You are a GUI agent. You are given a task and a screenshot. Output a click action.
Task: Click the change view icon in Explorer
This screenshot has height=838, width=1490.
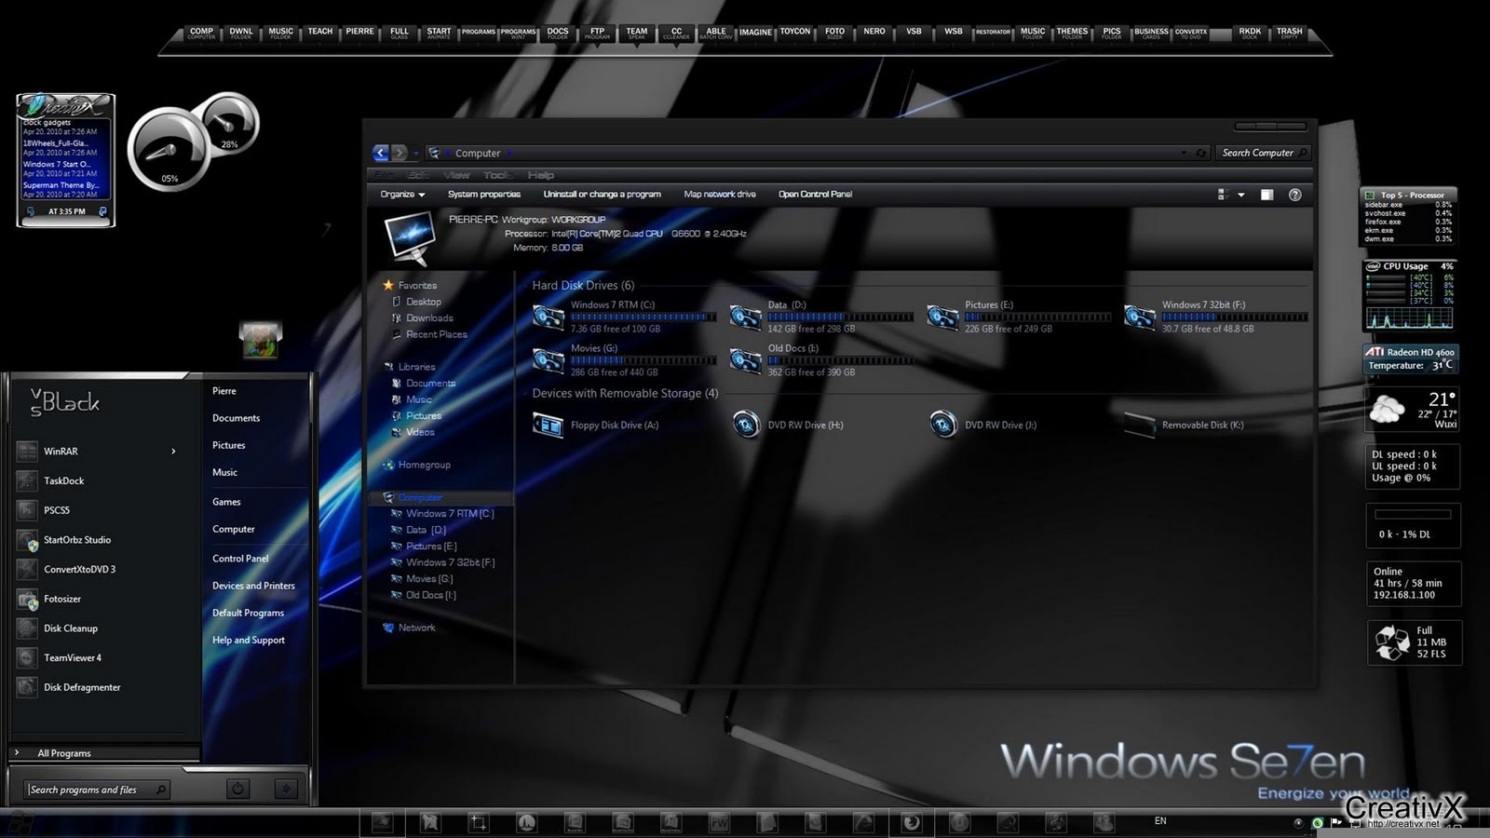1223,195
